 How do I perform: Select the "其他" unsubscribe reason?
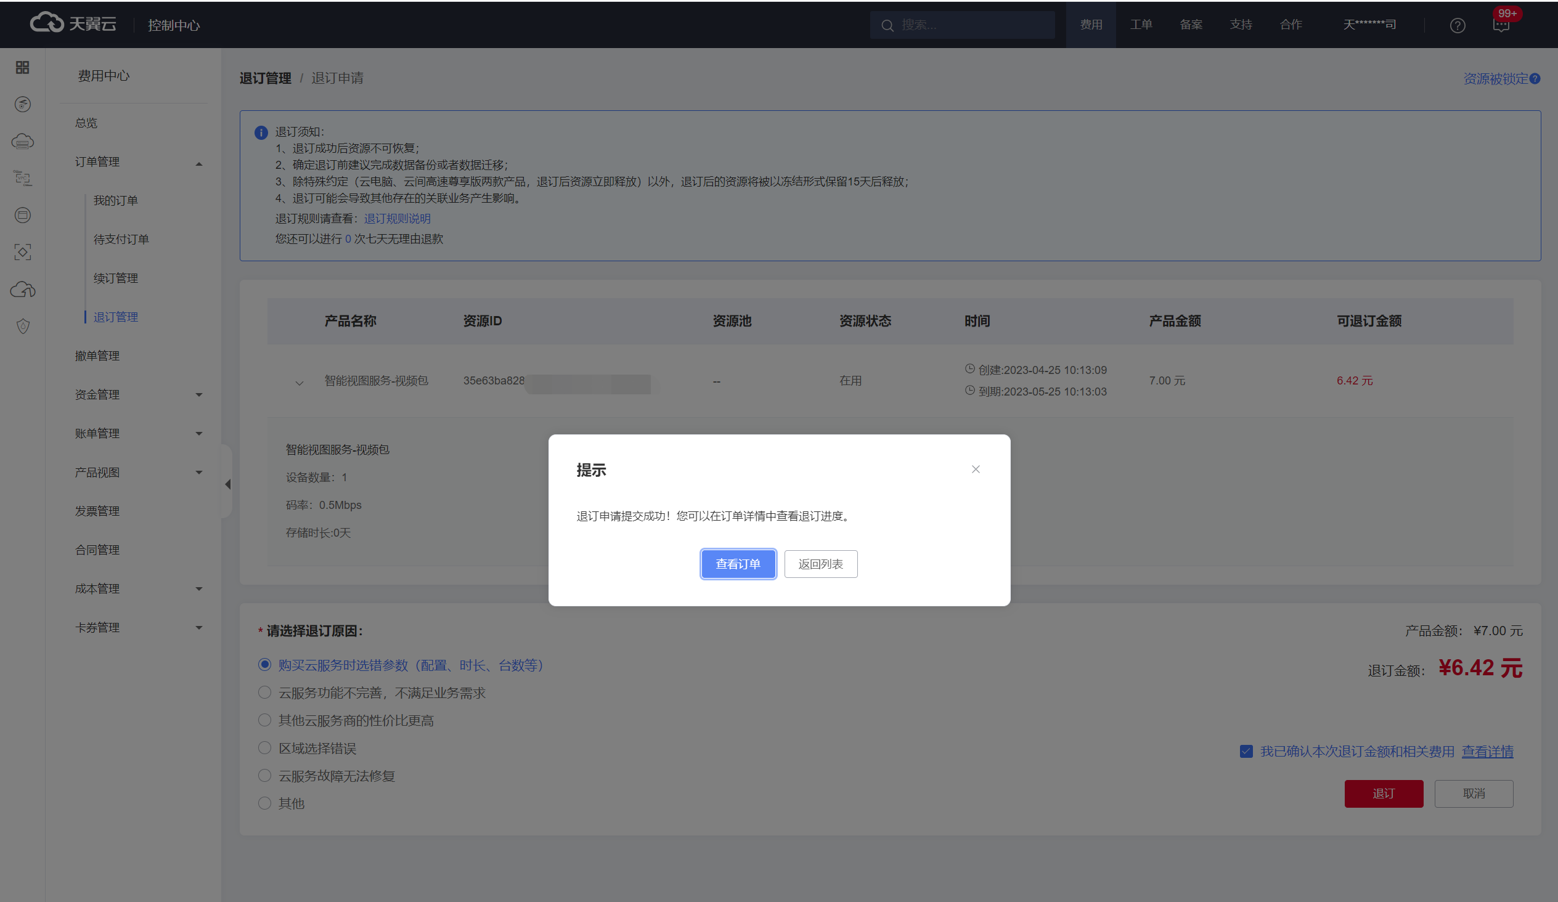point(264,803)
